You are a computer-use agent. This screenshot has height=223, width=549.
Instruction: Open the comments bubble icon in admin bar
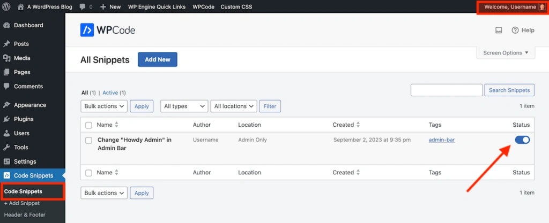[x=82, y=7]
